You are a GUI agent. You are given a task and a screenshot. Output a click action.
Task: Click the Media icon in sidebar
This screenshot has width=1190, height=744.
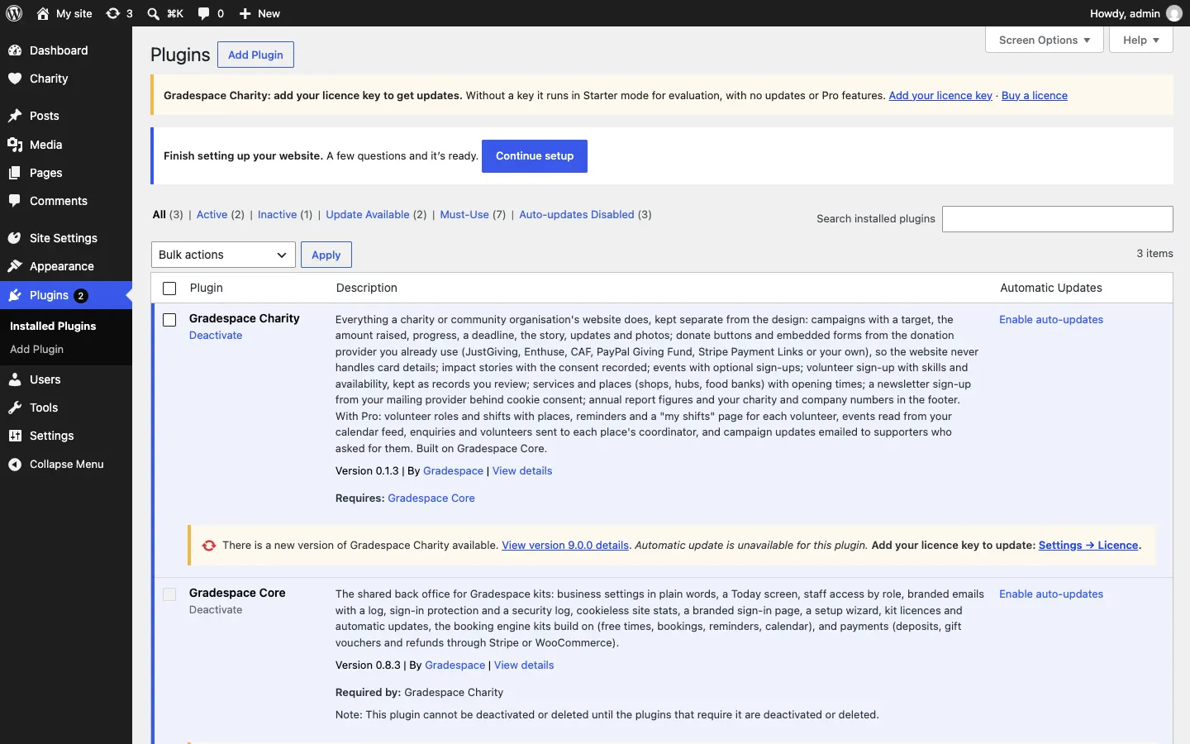[15, 145]
